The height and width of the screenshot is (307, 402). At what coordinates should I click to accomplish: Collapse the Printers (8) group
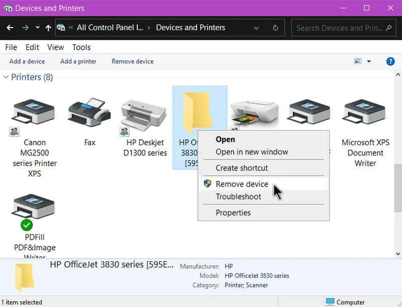(x=6, y=77)
